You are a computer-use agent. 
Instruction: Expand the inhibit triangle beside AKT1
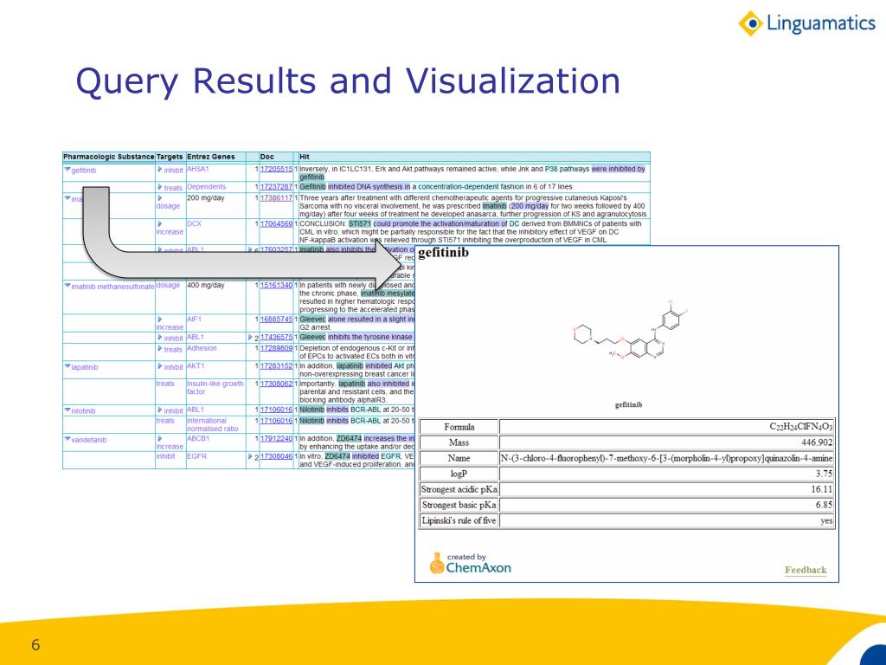pyautogui.click(x=160, y=366)
